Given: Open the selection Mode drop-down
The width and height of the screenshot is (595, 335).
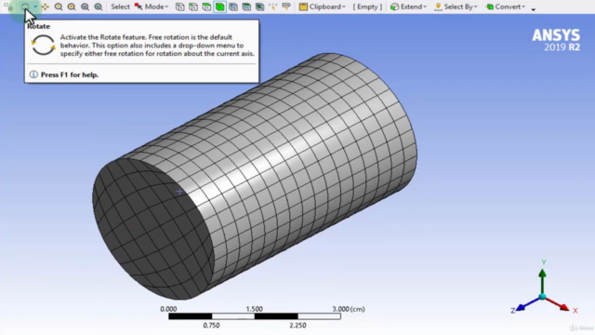Looking at the screenshot, I should click(152, 7).
